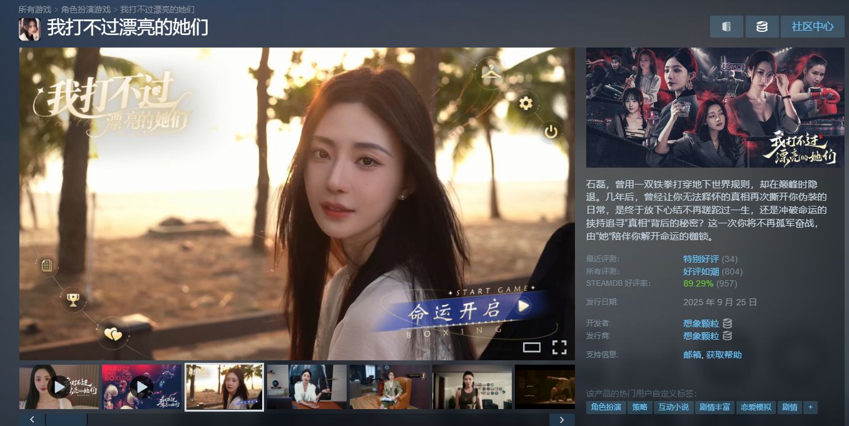Play the second boxing trailer thumbnail
849x426 pixels.
(141, 387)
